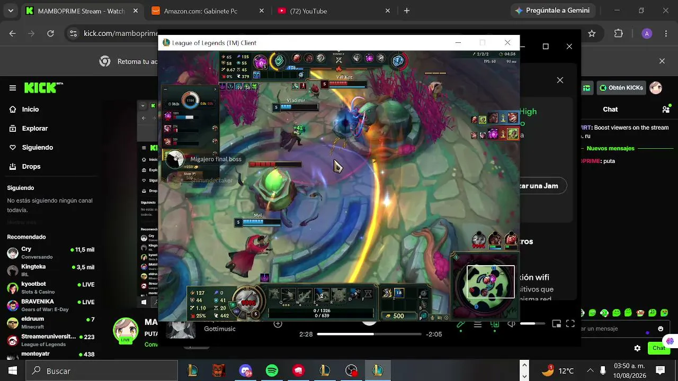Open recommended channel Streameruniversit...

pos(50,340)
